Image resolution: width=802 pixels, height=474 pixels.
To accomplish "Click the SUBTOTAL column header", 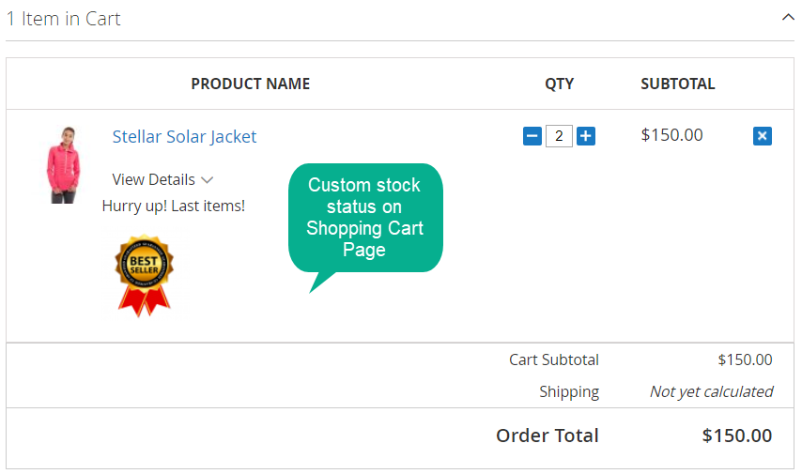I will pyautogui.click(x=678, y=84).
